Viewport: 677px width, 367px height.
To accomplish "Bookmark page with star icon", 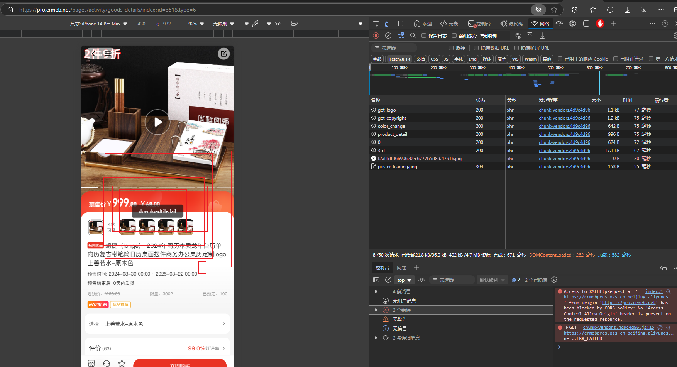I will click(x=554, y=10).
